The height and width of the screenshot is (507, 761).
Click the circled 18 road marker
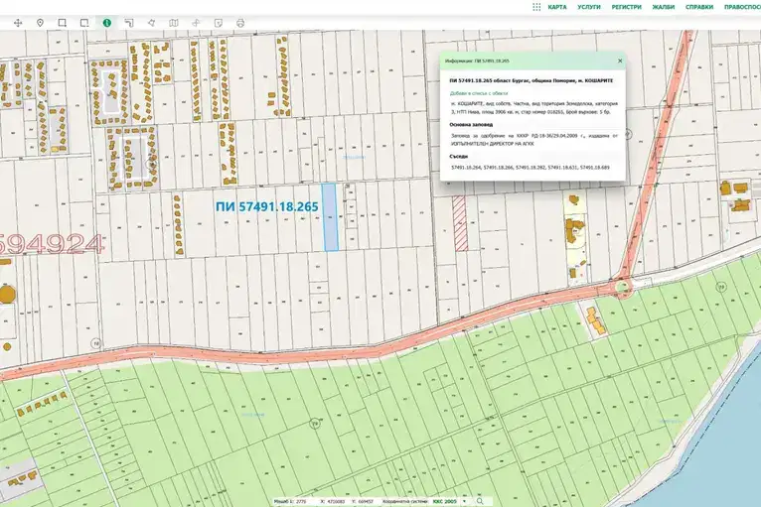pyautogui.click(x=96, y=343)
